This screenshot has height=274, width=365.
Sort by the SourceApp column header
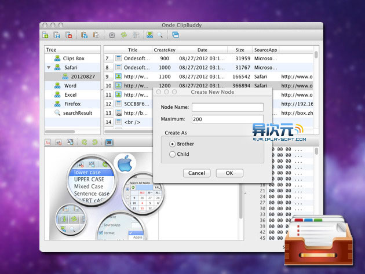click(x=265, y=50)
